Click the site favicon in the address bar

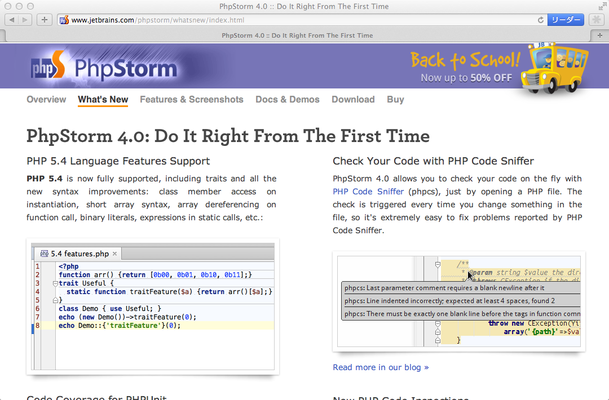coord(64,20)
